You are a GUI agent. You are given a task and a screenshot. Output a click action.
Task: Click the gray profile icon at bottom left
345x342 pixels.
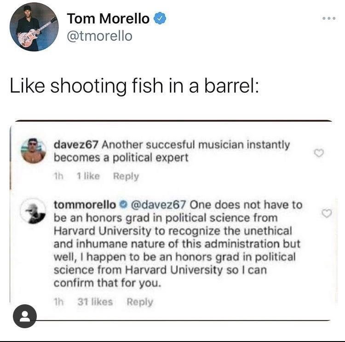pyautogui.click(x=25, y=316)
